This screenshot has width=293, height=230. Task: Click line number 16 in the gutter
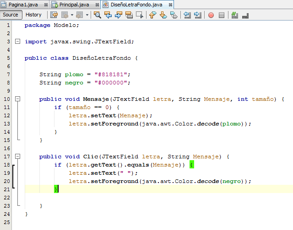[x=7, y=148]
